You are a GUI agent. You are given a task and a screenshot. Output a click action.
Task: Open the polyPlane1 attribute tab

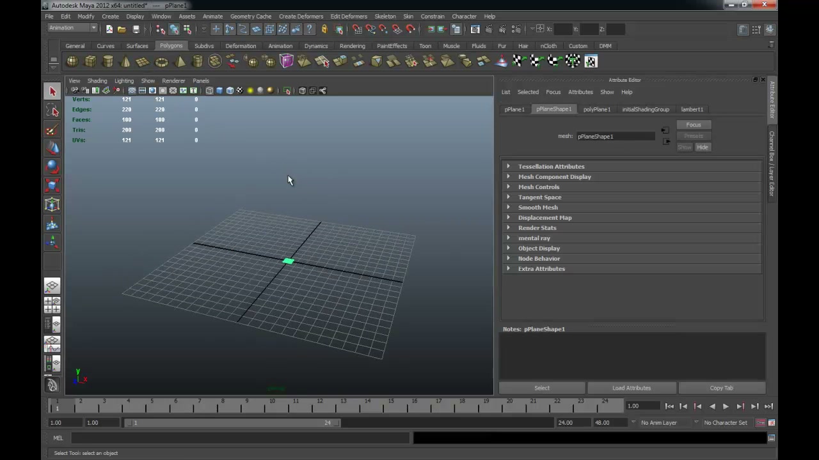[597, 109]
